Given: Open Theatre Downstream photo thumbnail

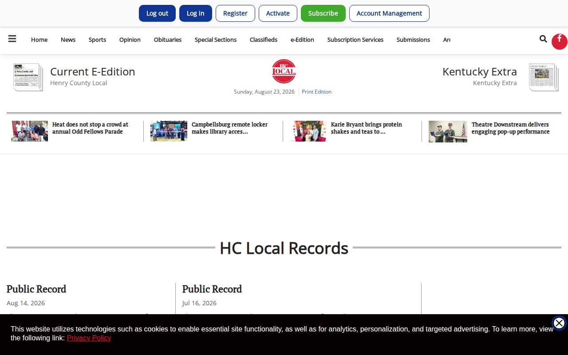Looking at the screenshot, I should [448, 131].
